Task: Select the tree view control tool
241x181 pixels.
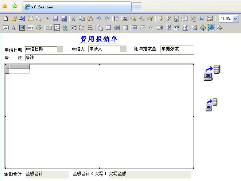Action: click(x=57, y=28)
